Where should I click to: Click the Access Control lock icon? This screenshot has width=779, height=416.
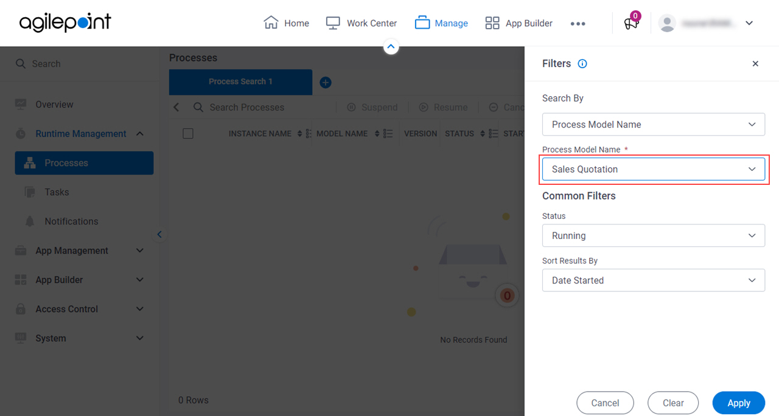[x=21, y=309]
